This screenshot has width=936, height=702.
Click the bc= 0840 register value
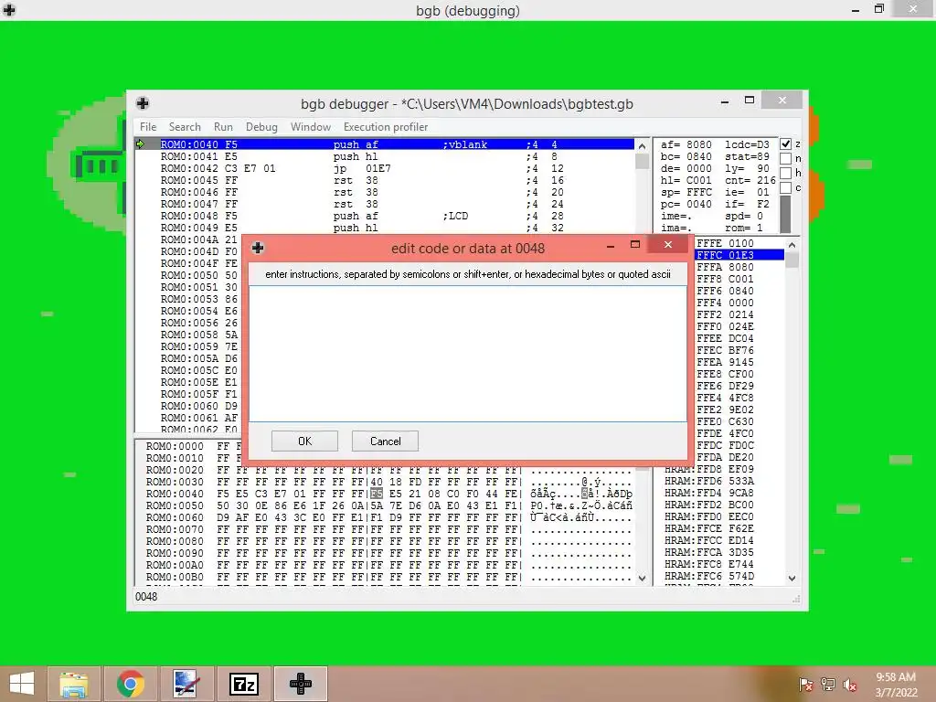click(686, 156)
